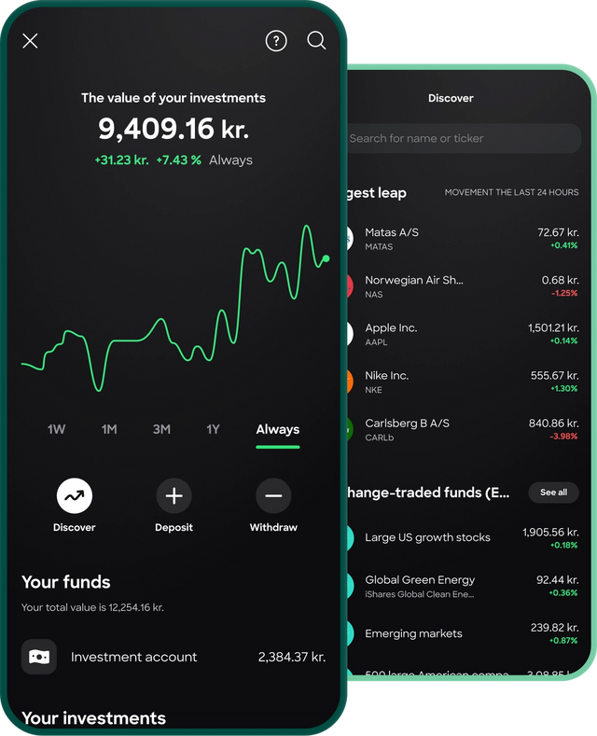Screen dimensions: 597x736
Task: Open Investment account showing 2,384.37 kr.
Action: (174, 657)
